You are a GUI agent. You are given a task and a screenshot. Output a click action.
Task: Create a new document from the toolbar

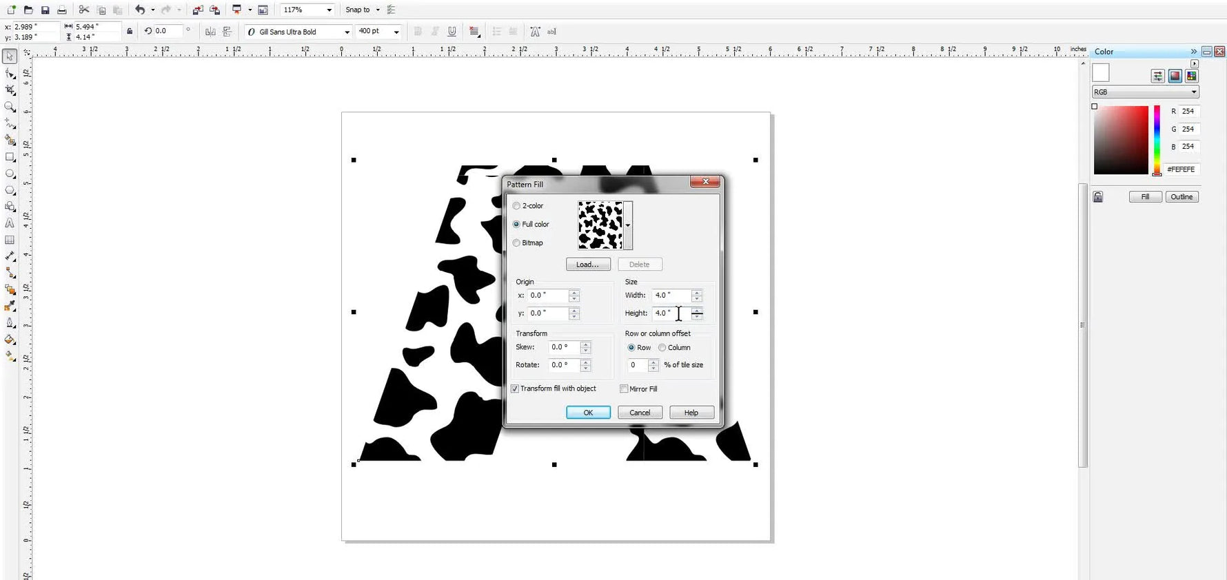[11, 10]
